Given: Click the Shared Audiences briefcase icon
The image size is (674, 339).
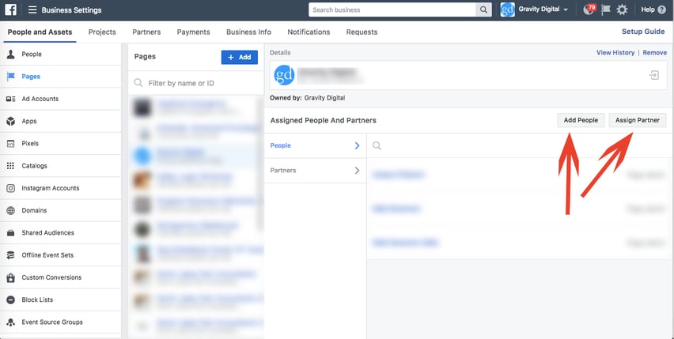Looking at the screenshot, I should pyautogui.click(x=11, y=233).
